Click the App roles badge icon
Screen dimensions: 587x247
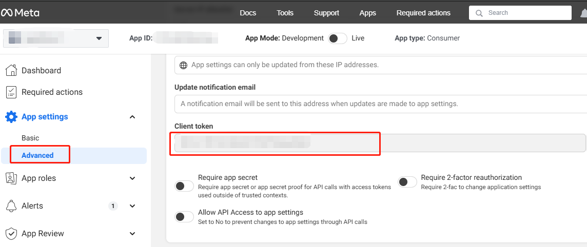pos(11,178)
